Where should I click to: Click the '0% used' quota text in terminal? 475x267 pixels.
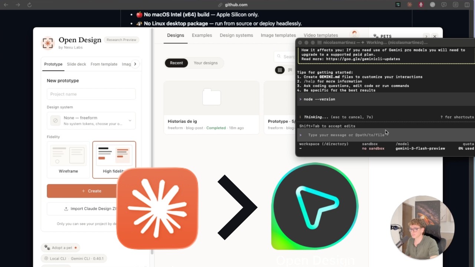466,148
